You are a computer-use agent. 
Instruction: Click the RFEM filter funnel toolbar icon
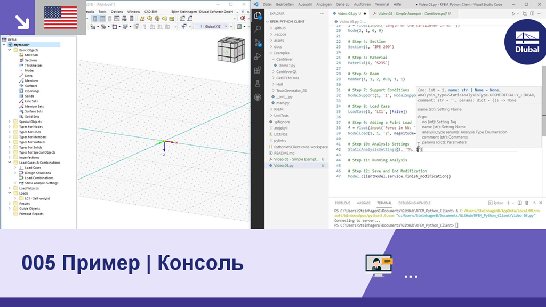[x=183, y=27]
